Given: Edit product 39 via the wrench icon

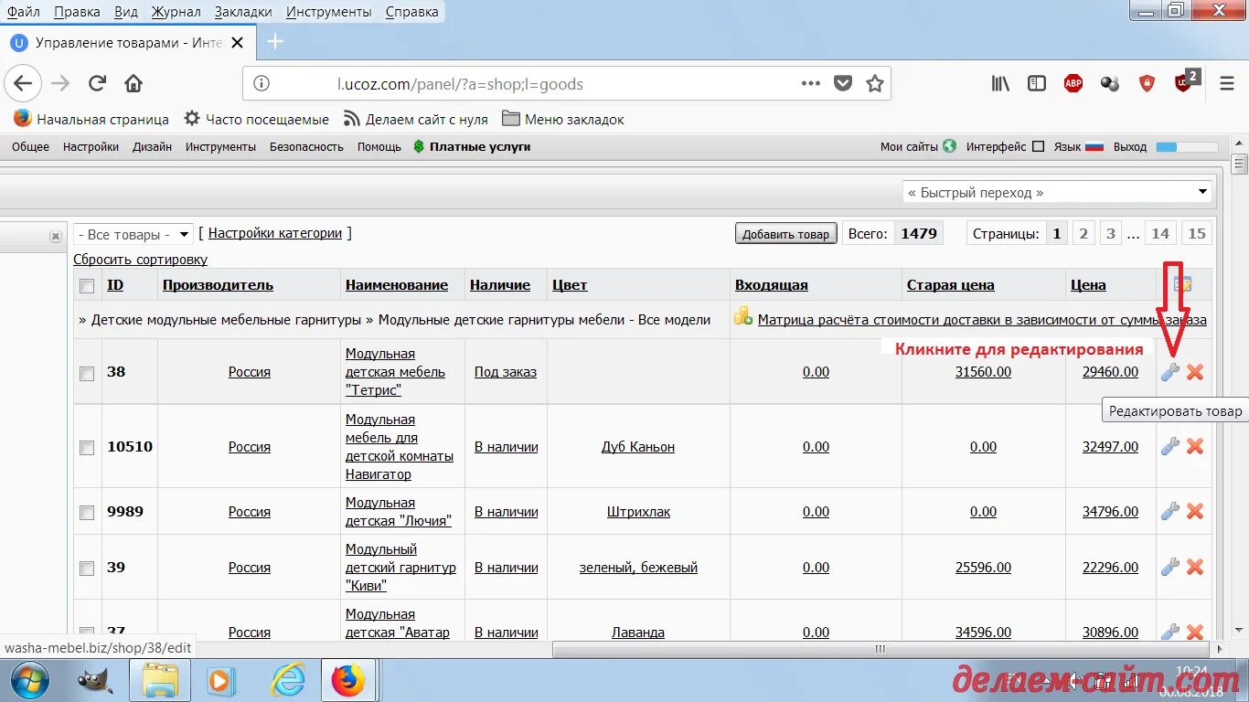Looking at the screenshot, I should [x=1169, y=568].
